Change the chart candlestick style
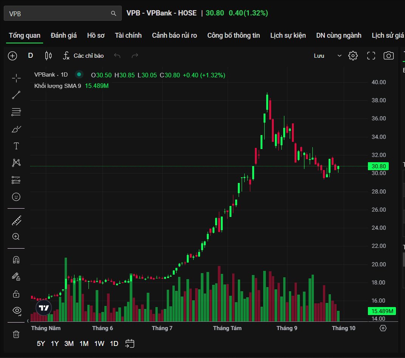 (x=48, y=56)
